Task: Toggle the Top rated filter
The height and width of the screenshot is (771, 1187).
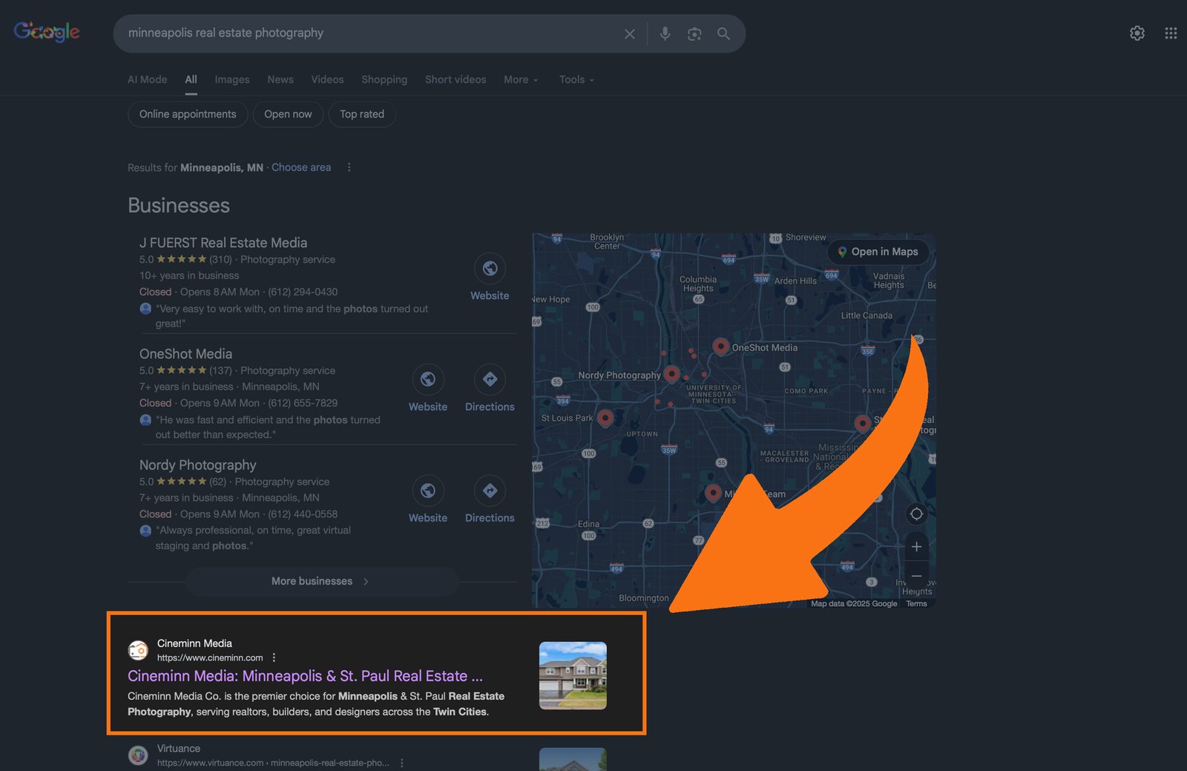Action: tap(362, 114)
